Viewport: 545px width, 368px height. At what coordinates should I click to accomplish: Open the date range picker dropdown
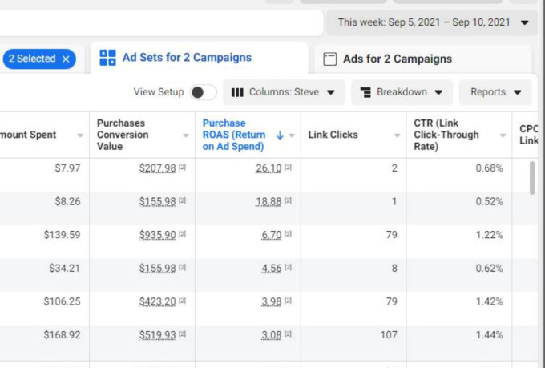(432, 22)
